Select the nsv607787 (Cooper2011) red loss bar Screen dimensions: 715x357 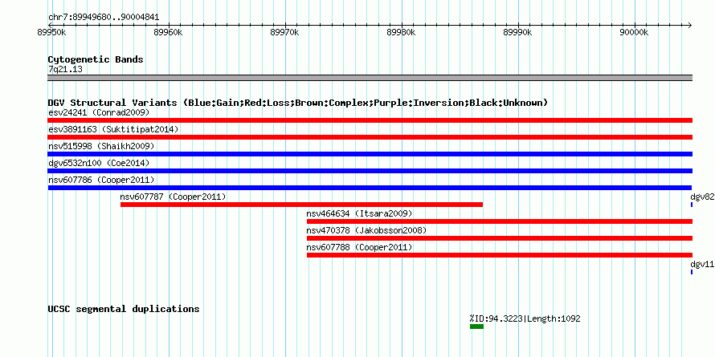tap(301, 205)
